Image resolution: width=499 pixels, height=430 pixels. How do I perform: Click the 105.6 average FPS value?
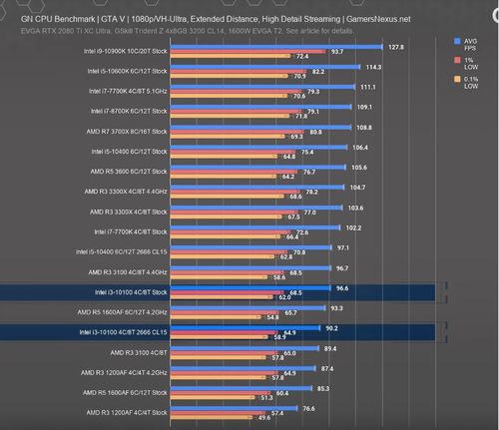click(359, 168)
